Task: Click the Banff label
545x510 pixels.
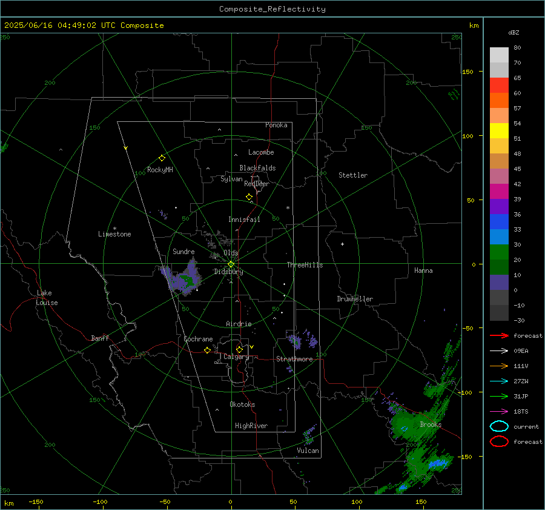Action: [x=100, y=338]
